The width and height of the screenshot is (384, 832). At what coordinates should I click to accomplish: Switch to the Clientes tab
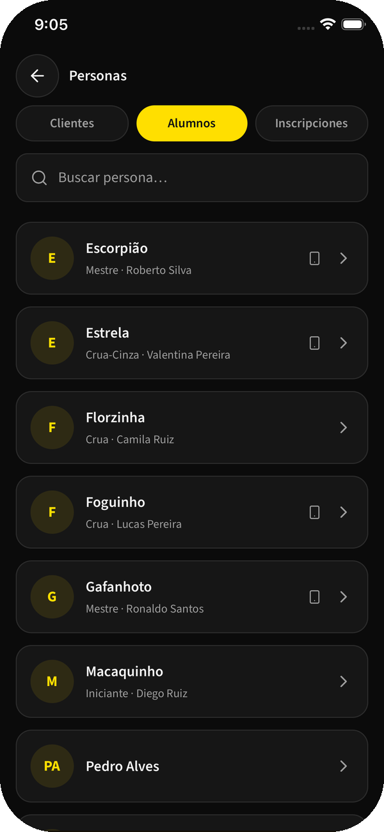click(72, 123)
